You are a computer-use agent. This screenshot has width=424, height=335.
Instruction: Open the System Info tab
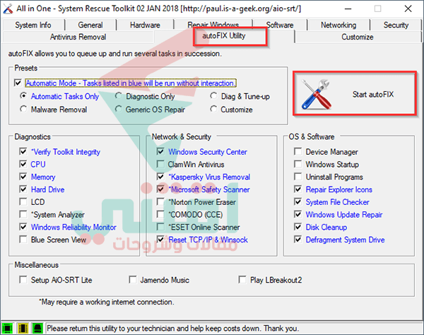coord(33,25)
